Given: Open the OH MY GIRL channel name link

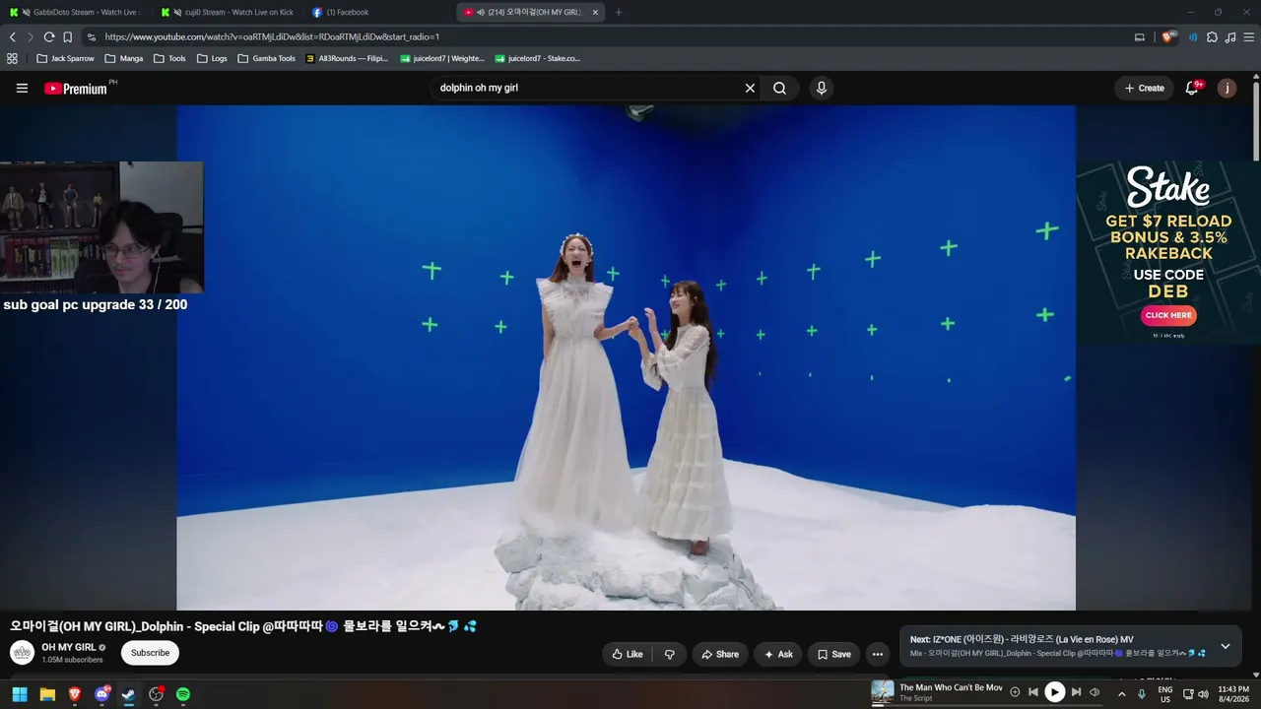Looking at the screenshot, I should [x=68, y=647].
